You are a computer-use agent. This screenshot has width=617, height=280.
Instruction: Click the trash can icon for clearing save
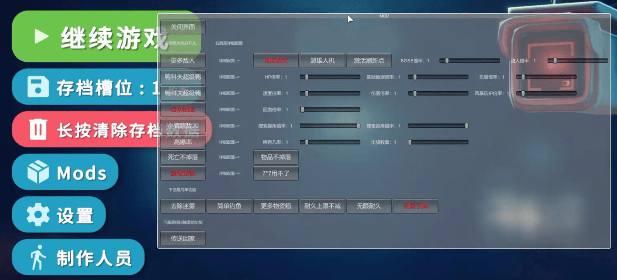tap(38, 129)
